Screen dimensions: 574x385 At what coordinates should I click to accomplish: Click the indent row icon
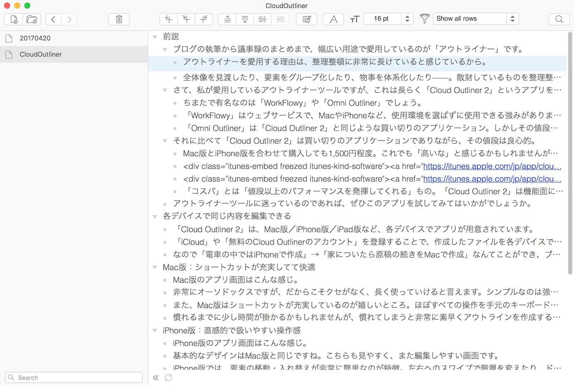pos(280,19)
